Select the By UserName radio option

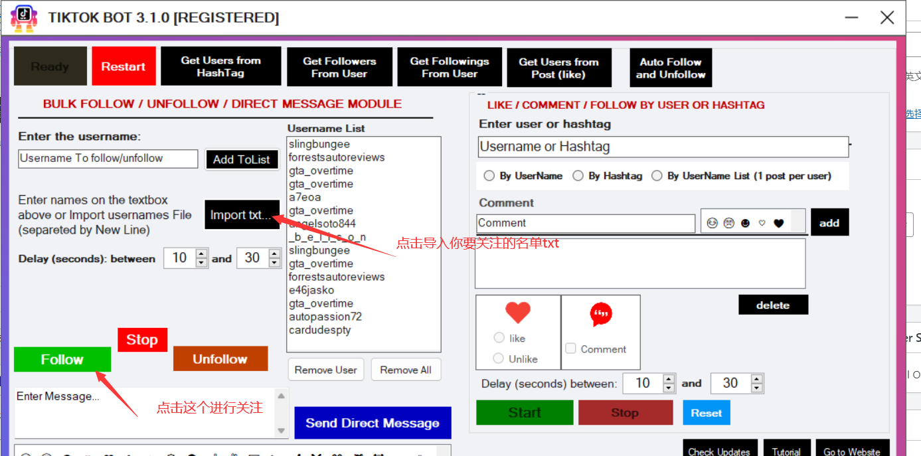(x=489, y=176)
